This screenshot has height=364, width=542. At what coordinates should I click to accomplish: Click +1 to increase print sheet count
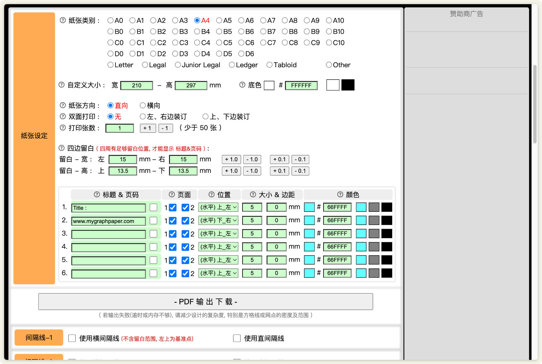tap(148, 128)
